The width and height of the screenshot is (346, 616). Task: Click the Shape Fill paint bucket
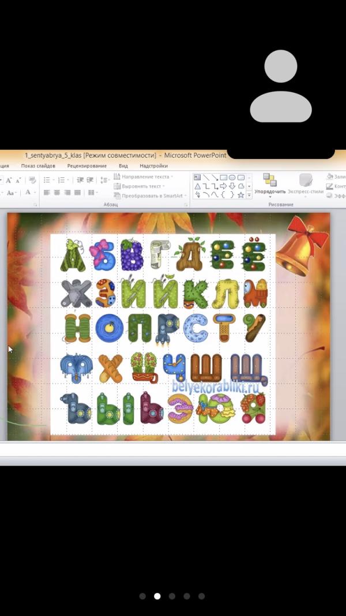[329, 176]
